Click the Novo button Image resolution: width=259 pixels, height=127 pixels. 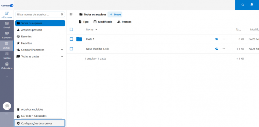[x=115, y=15]
